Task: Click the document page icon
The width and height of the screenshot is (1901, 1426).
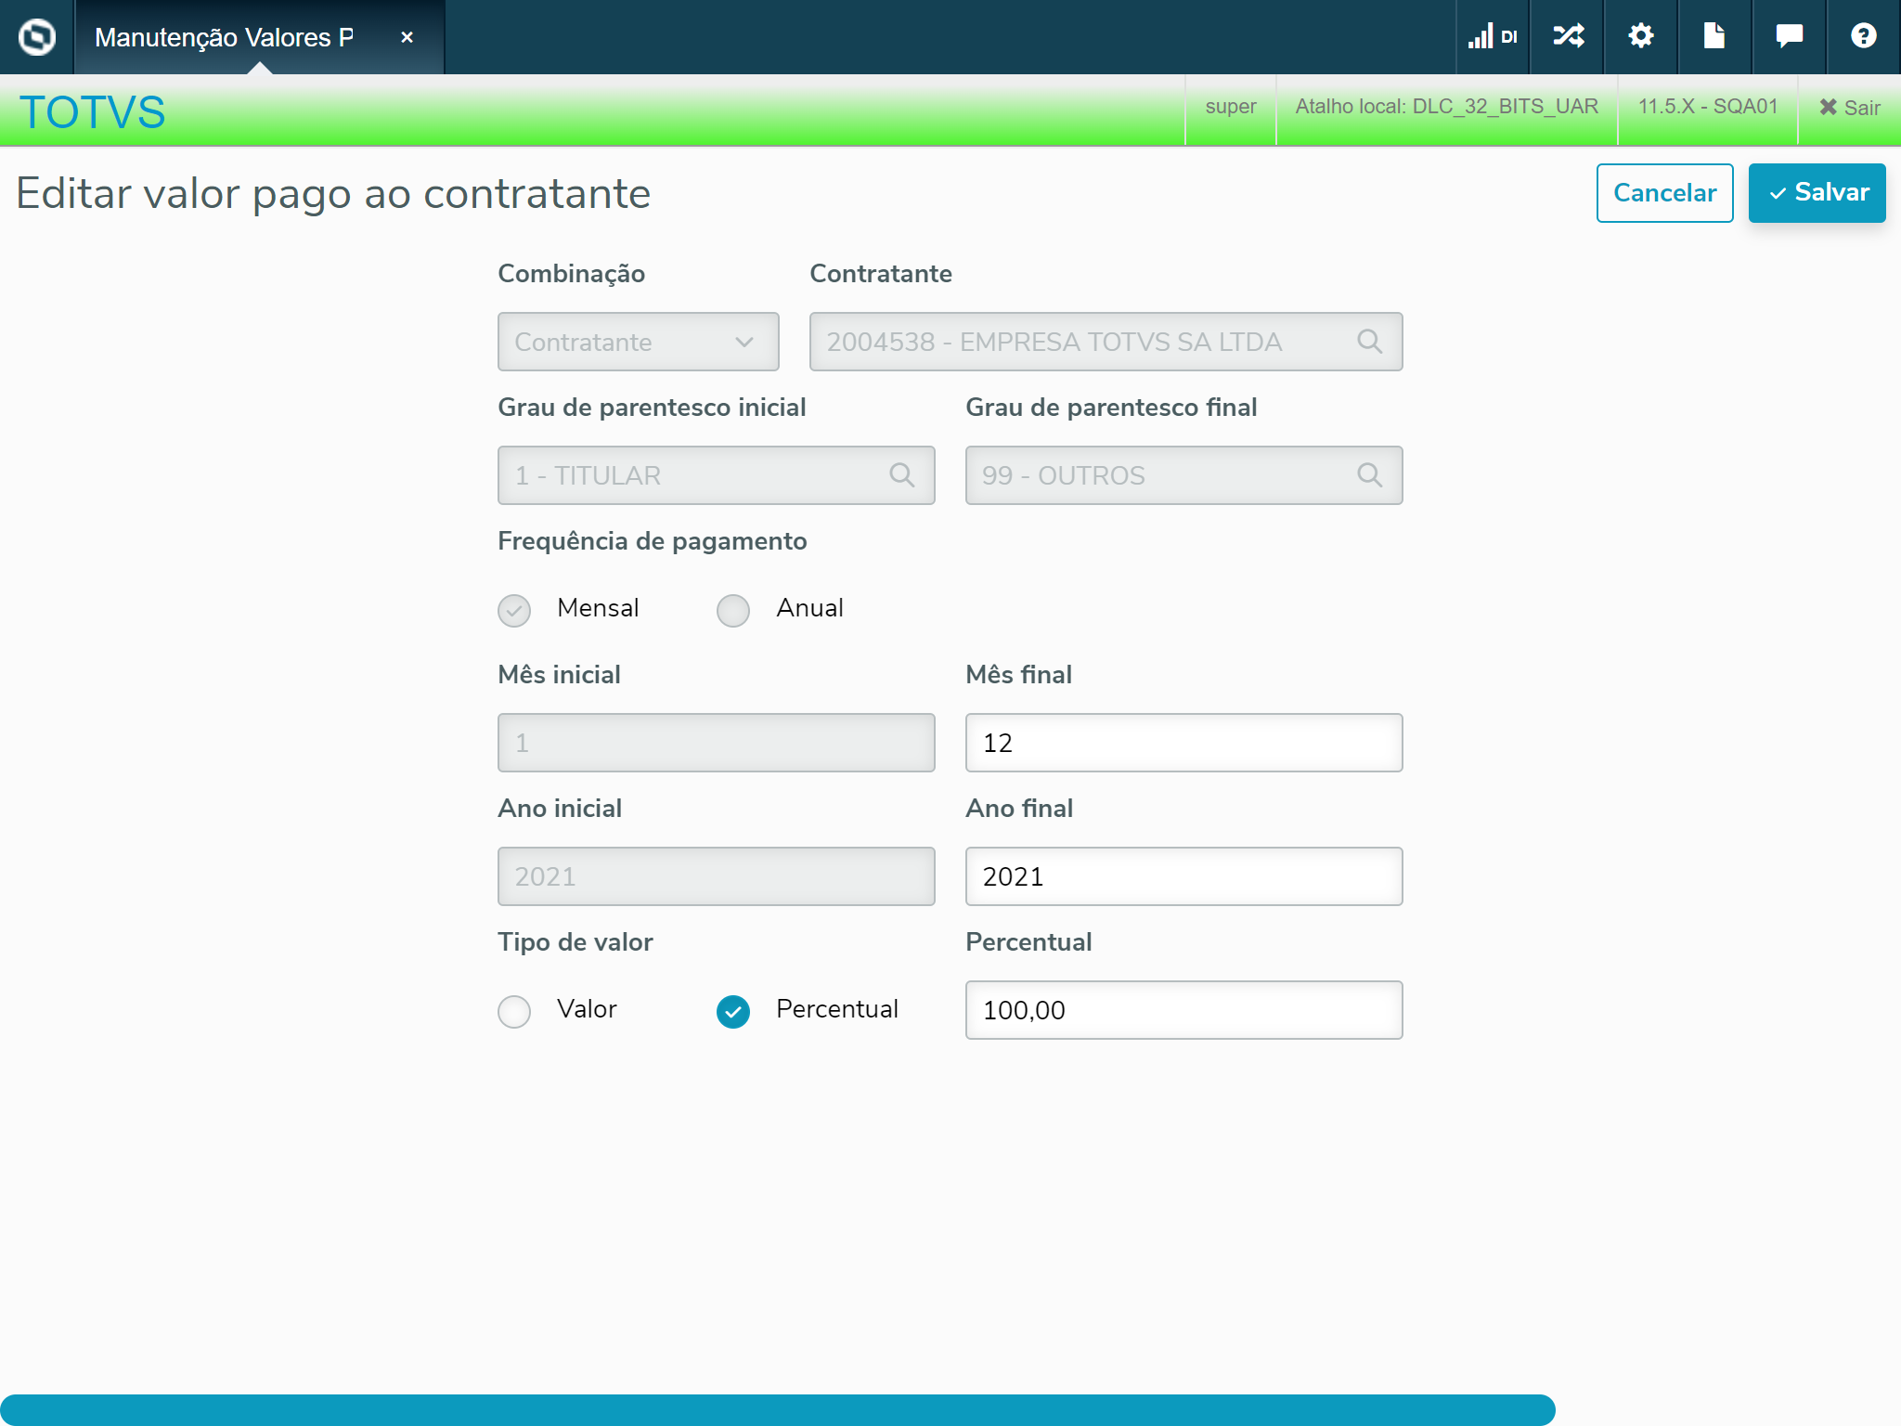Action: click(1713, 37)
